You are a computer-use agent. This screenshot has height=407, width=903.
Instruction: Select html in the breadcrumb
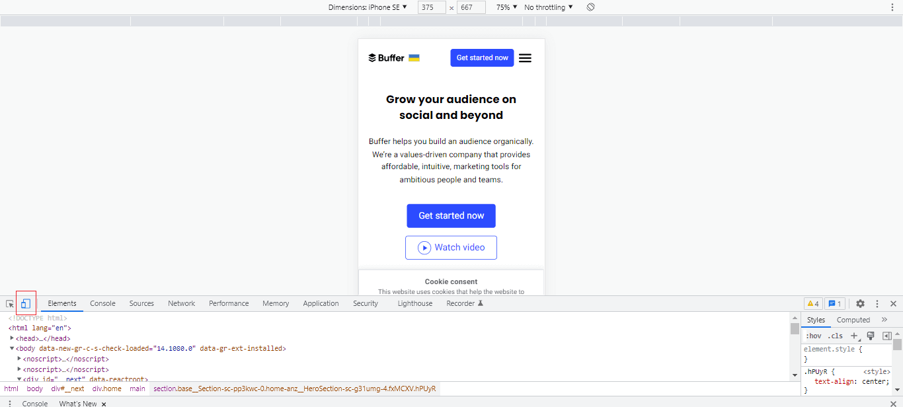pyautogui.click(x=11, y=388)
